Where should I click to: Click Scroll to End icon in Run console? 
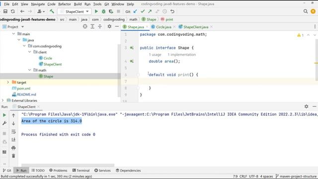point(13,140)
